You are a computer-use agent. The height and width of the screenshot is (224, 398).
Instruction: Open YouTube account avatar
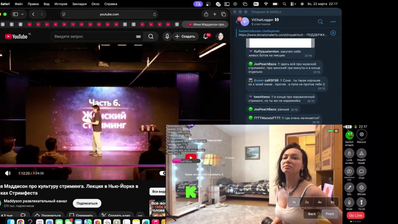[x=220, y=36]
